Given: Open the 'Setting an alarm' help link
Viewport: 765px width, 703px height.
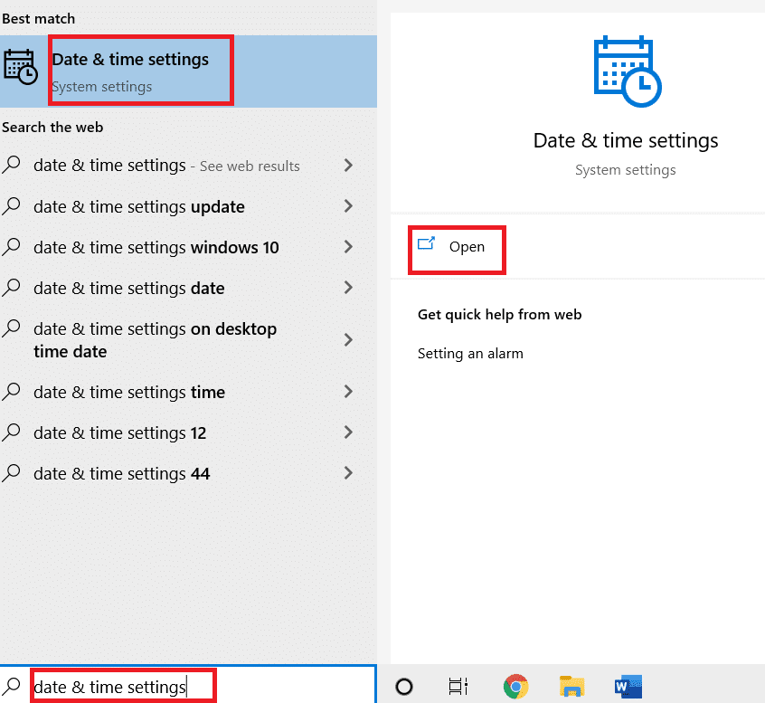Looking at the screenshot, I should coord(469,353).
